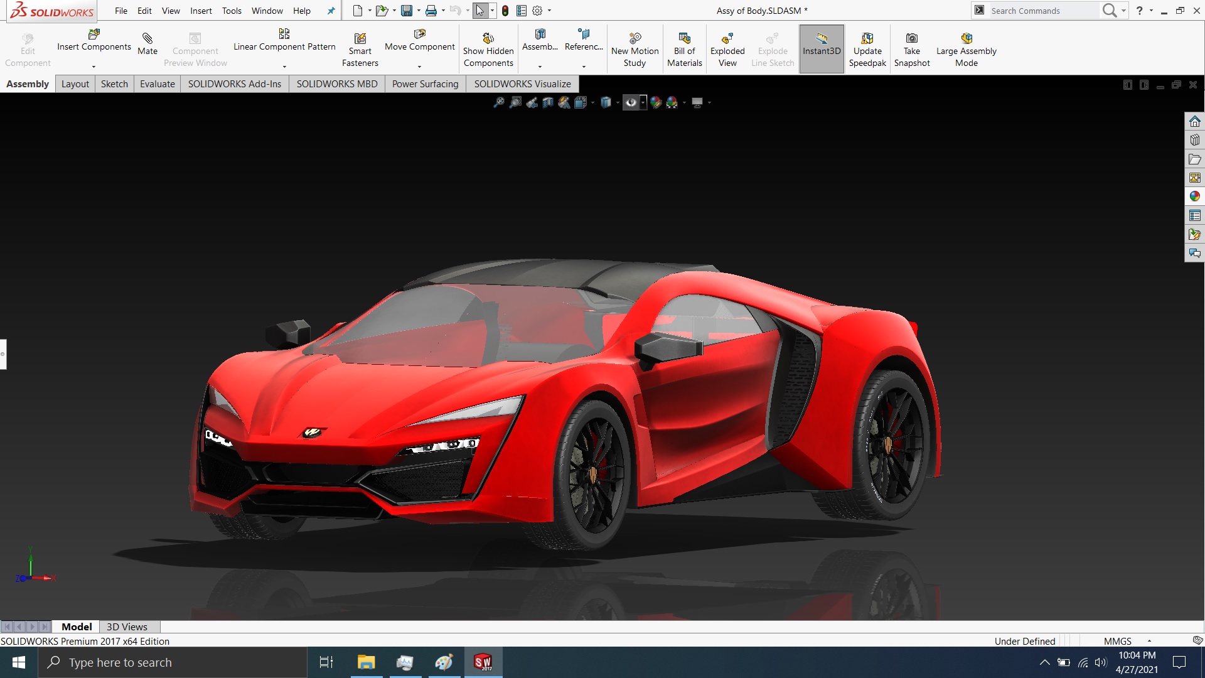Toggle Show Hidden Components
The height and width of the screenshot is (678, 1205).
pyautogui.click(x=488, y=48)
